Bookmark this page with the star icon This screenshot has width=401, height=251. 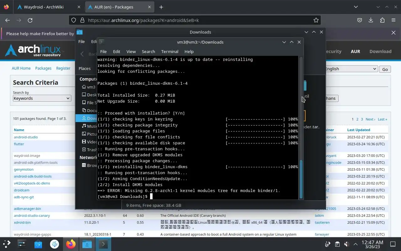coord(316,20)
